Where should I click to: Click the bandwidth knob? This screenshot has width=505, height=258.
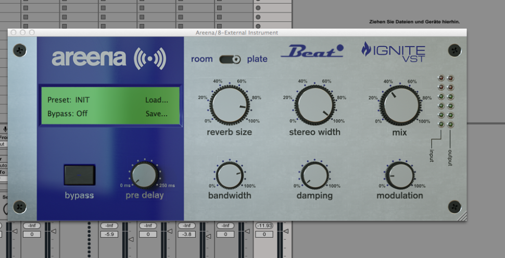tap(230, 176)
